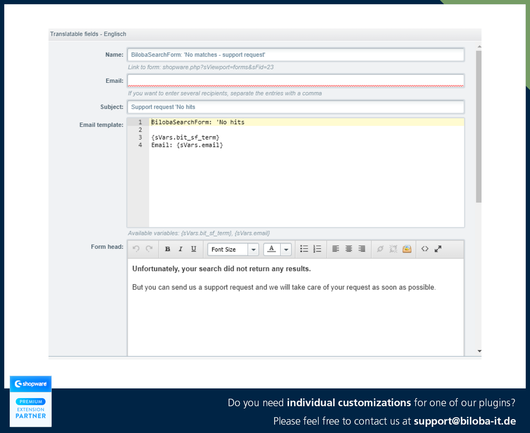The image size is (530, 433).
Task: Click the 'But you can send us' paragraph
Action: coord(284,287)
